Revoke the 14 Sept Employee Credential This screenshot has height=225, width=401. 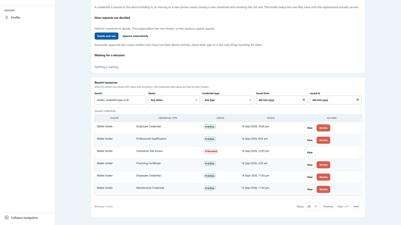[323, 177]
